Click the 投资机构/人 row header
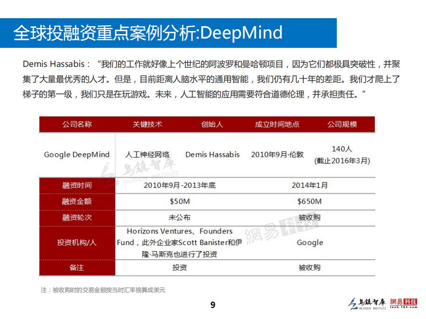The image size is (426, 319). click(x=78, y=243)
